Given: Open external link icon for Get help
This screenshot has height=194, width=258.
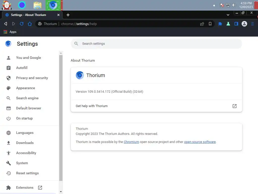Looking at the screenshot, I should 235,106.
